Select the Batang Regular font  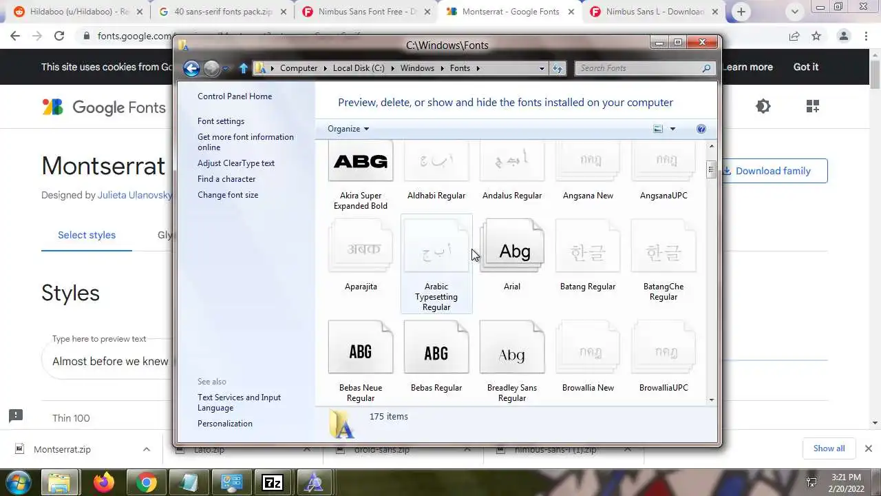coord(588,255)
